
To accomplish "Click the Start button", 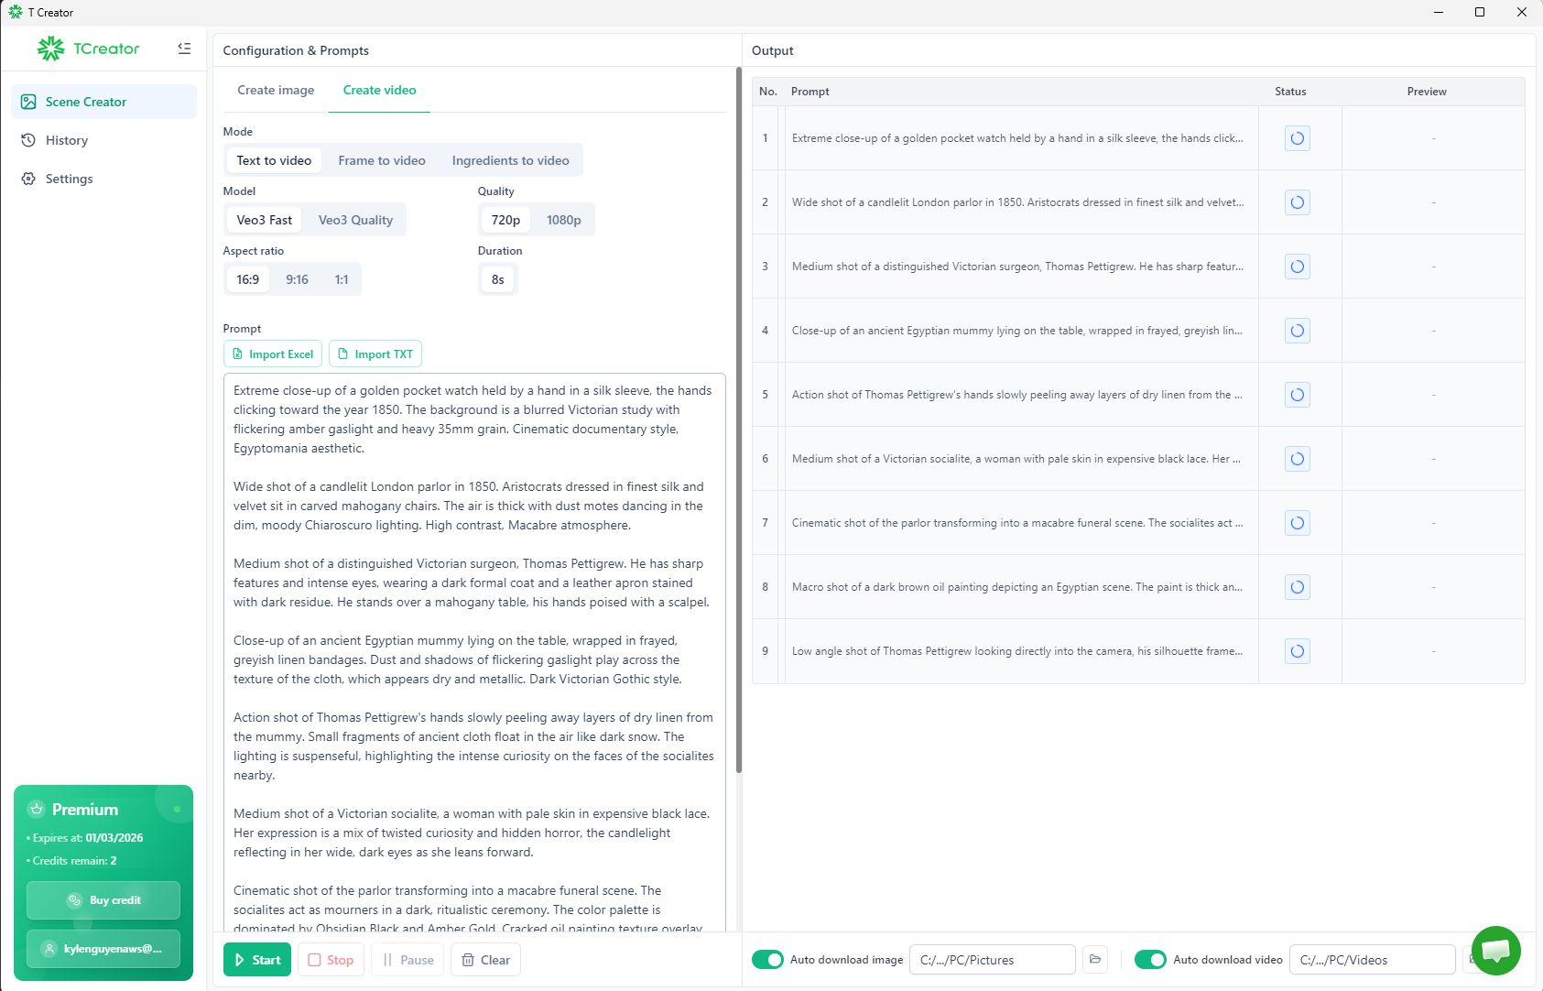I will click(257, 960).
